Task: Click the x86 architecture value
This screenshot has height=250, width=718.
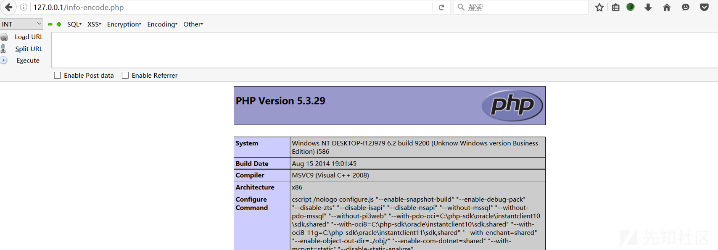Action: (x=297, y=187)
